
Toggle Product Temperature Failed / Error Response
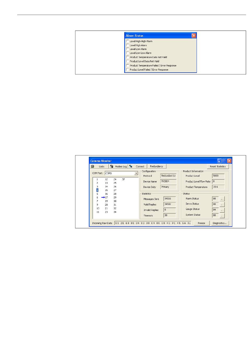click(127, 65)
